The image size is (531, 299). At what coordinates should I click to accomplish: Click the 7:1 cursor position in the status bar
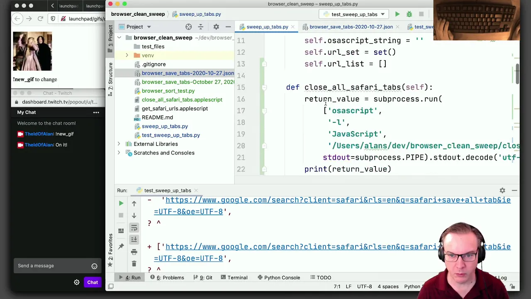336,287
